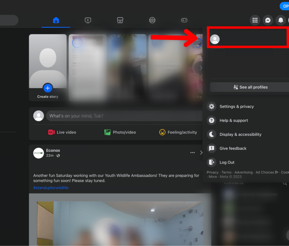The image size is (289, 246).
Task: Open the Messenger chat icon
Action: coord(268,20)
